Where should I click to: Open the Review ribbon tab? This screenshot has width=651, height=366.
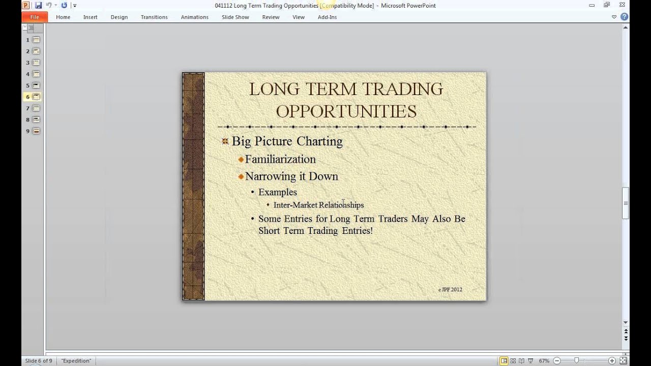(x=271, y=17)
